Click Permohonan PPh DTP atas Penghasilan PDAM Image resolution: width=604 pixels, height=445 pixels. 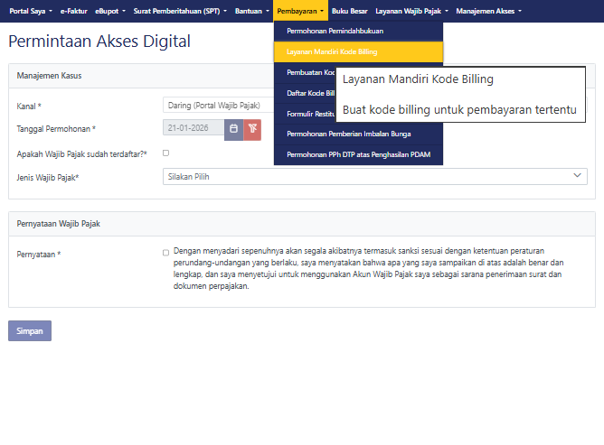click(x=358, y=155)
